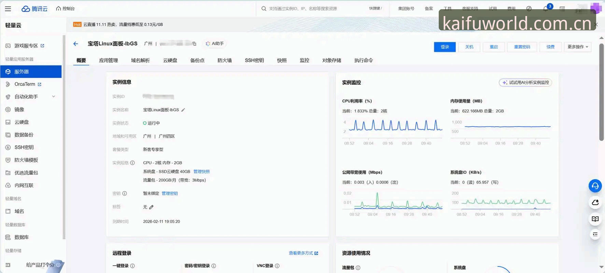Click the info icon next to 实例规格
605x273 pixels.
coord(132,163)
